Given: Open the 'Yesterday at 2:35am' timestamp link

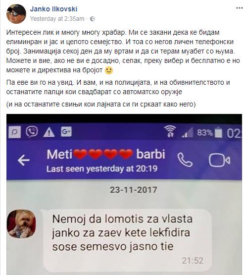Looking at the screenshot, I should 57,19.
